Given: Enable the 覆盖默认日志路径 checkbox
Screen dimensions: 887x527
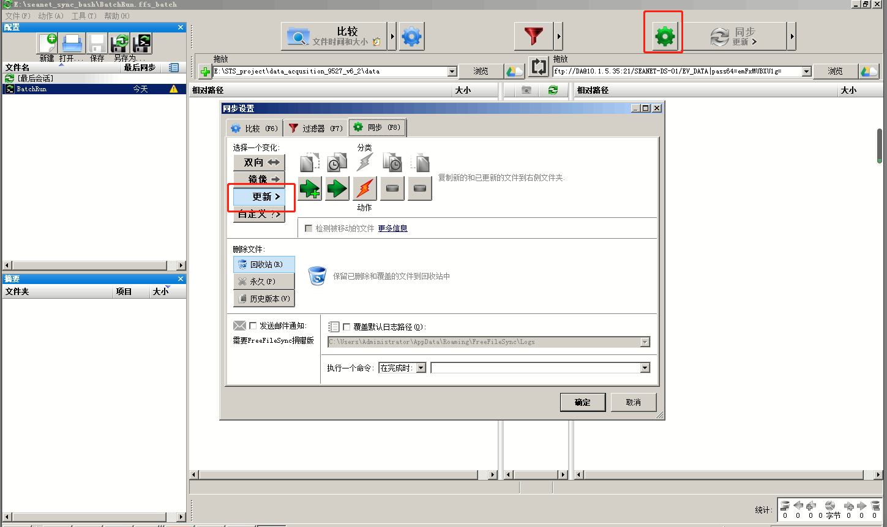Looking at the screenshot, I should click(346, 325).
